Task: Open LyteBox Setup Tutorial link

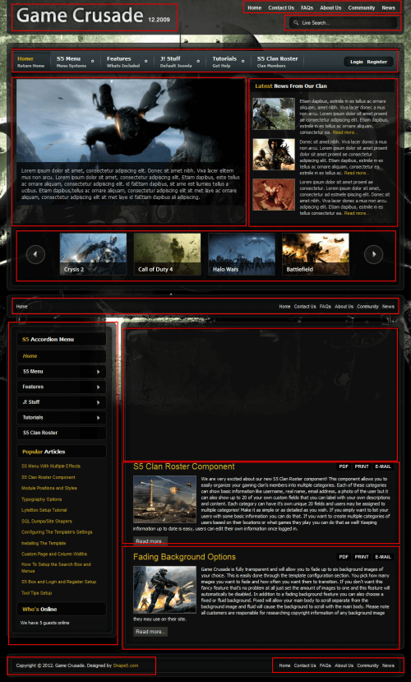Action: click(x=44, y=510)
